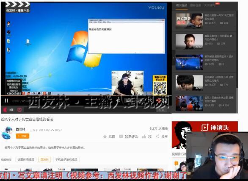The height and width of the screenshot is (181, 248).
Task: Collapse the sidebar with the side arrow
Action: (174, 58)
